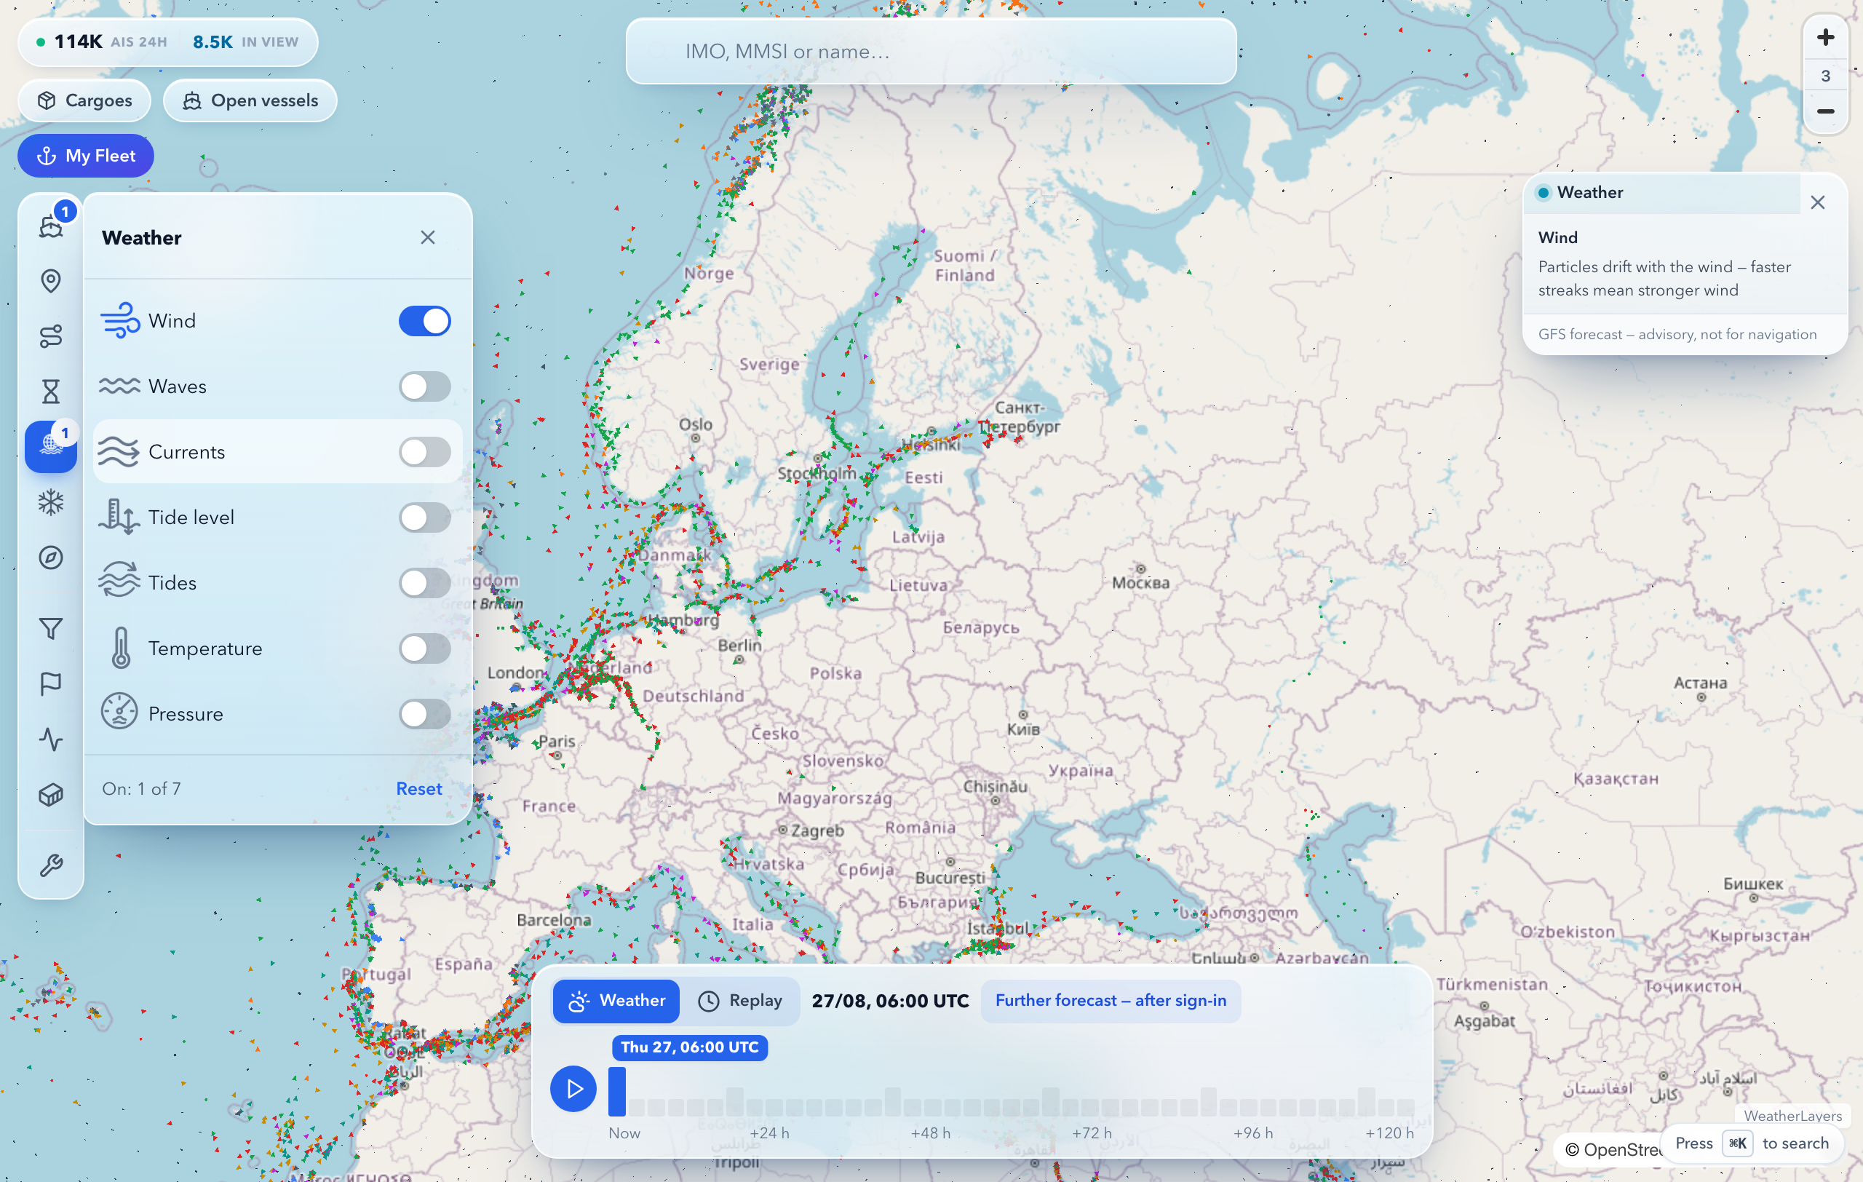
Task: Click the Thu 27, 06:00 UTC label
Action: click(x=689, y=1047)
